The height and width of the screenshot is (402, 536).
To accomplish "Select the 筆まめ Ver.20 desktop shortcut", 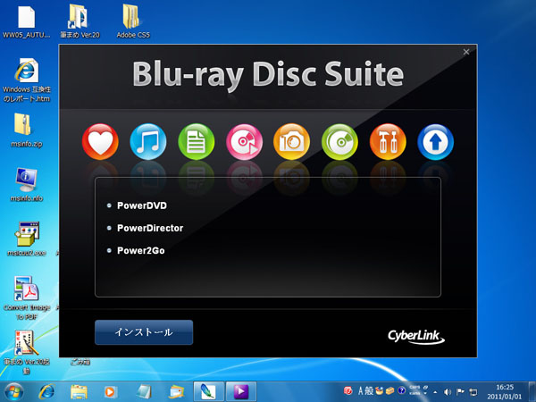I will click(x=80, y=21).
